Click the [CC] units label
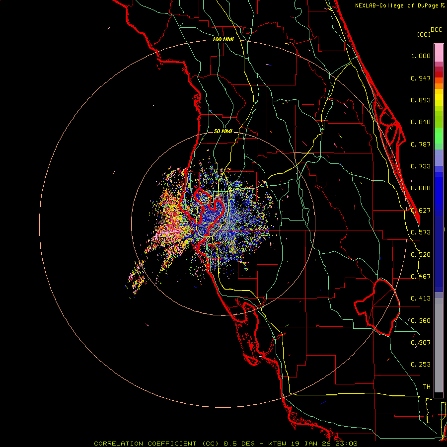Viewport: 447px width, 447px height. pyautogui.click(x=424, y=34)
